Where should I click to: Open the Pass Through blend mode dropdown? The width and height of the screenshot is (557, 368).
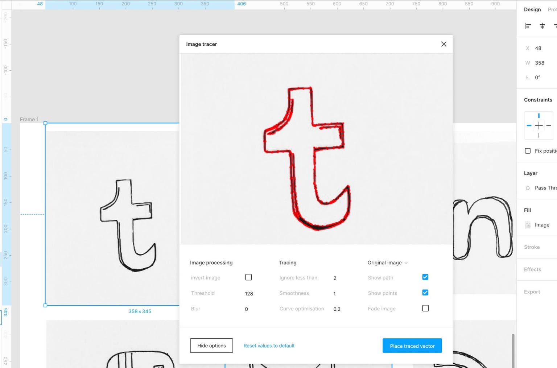pyautogui.click(x=545, y=188)
